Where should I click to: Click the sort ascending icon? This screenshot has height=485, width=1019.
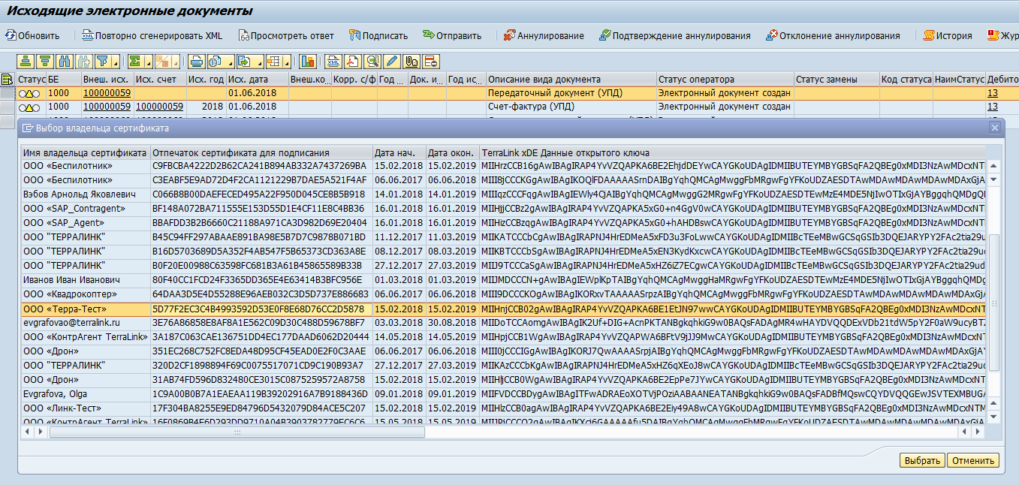(x=26, y=62)
